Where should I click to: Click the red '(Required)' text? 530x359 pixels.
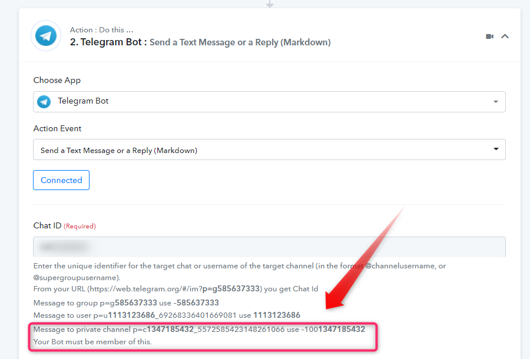79,226
